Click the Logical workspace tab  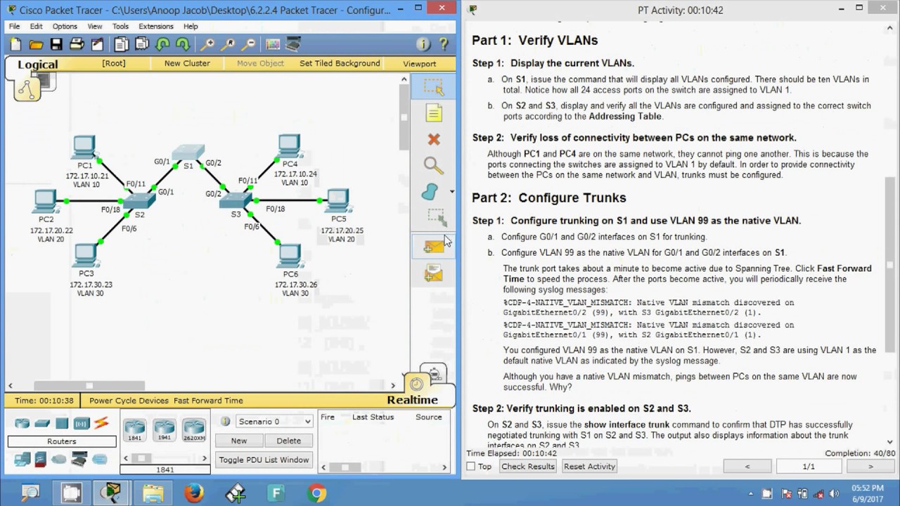[x=37, y=65]
